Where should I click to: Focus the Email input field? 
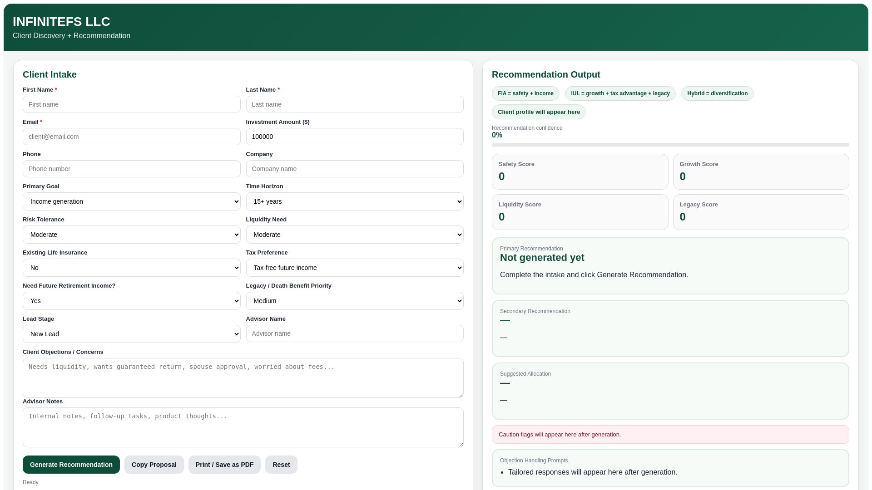pos(131,137)
